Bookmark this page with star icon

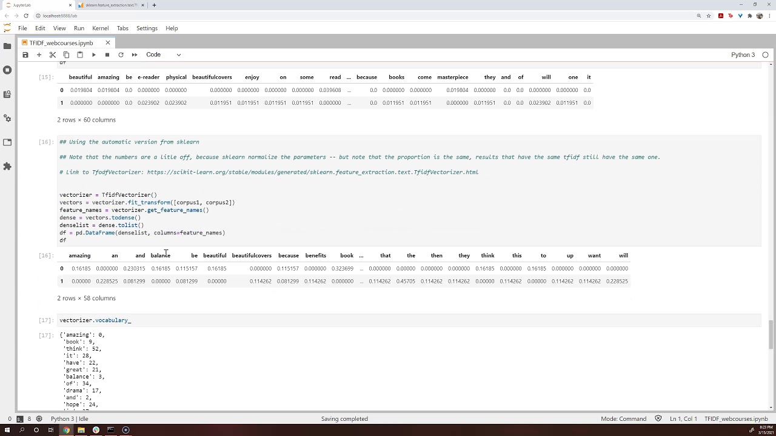(x=709, y=16)
